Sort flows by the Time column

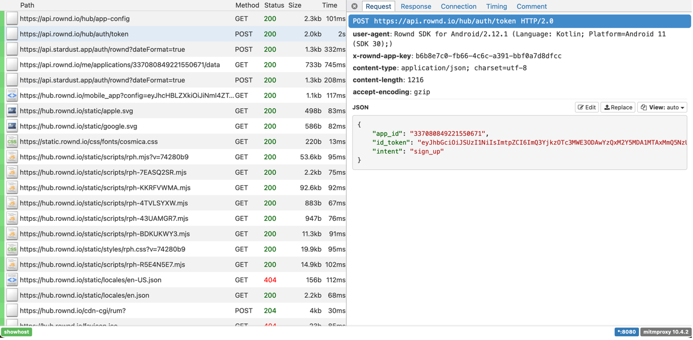(x=329, y=5)
